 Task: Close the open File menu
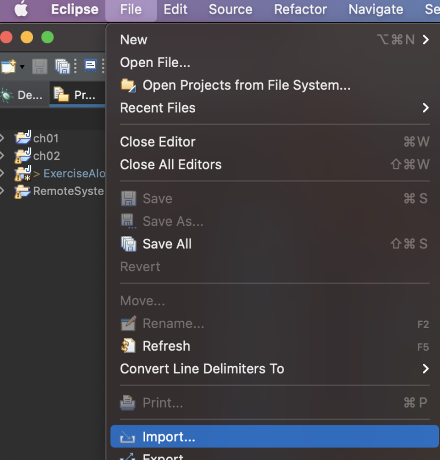click(x=131, y=10)
